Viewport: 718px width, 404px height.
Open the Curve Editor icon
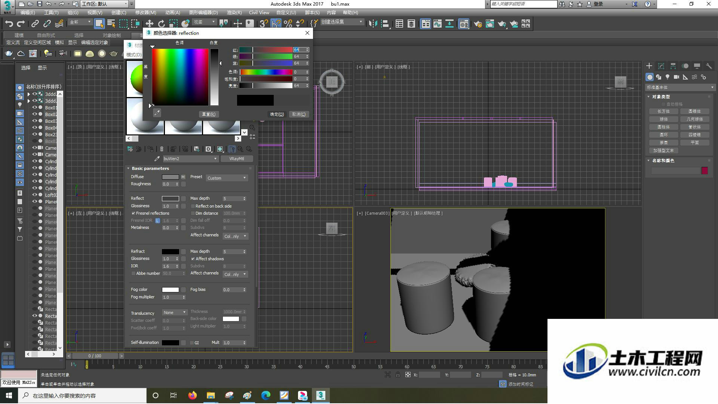point(438,24)
